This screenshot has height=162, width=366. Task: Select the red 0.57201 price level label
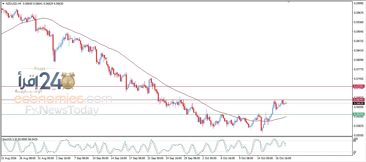[359, 86]
